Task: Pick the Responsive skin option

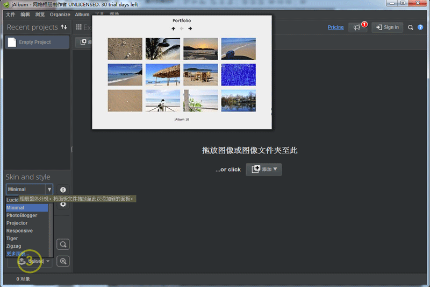Action: tap(19, 230)
